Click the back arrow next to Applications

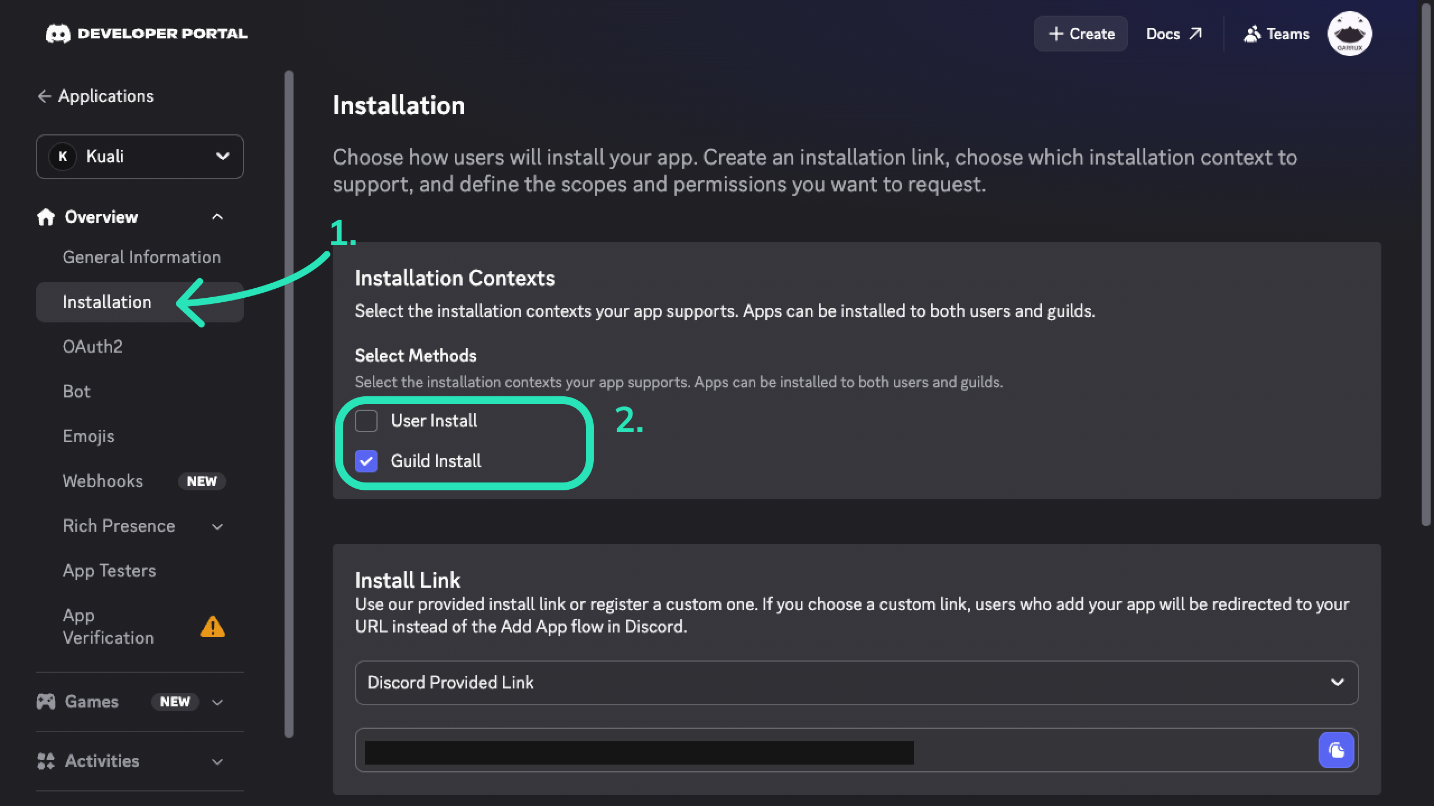[x=44, y=96]
